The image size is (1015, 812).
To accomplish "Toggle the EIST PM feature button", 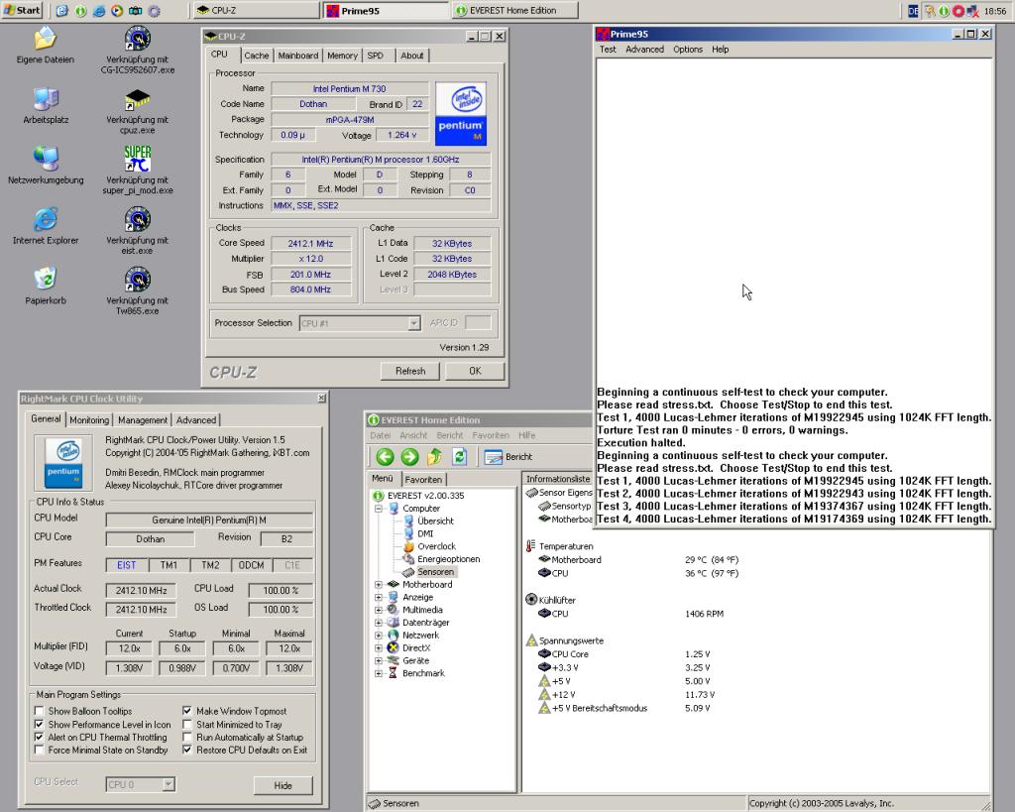I will point(127,565).
